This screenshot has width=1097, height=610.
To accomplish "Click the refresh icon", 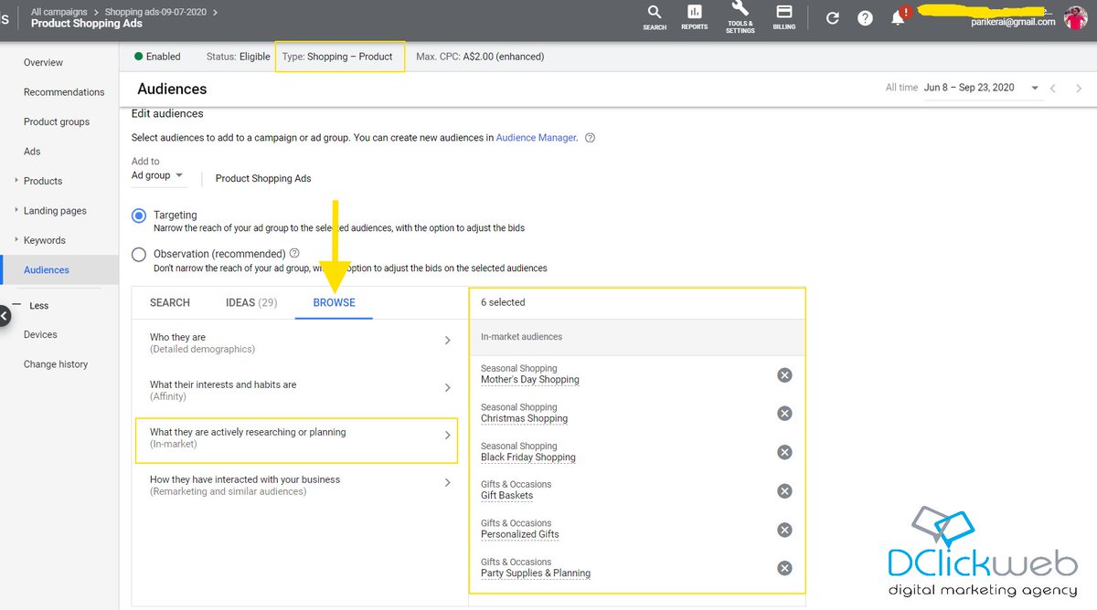I will point(832,17).
